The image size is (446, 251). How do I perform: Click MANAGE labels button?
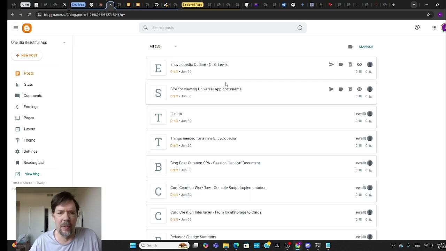click(x=366, y=47)
